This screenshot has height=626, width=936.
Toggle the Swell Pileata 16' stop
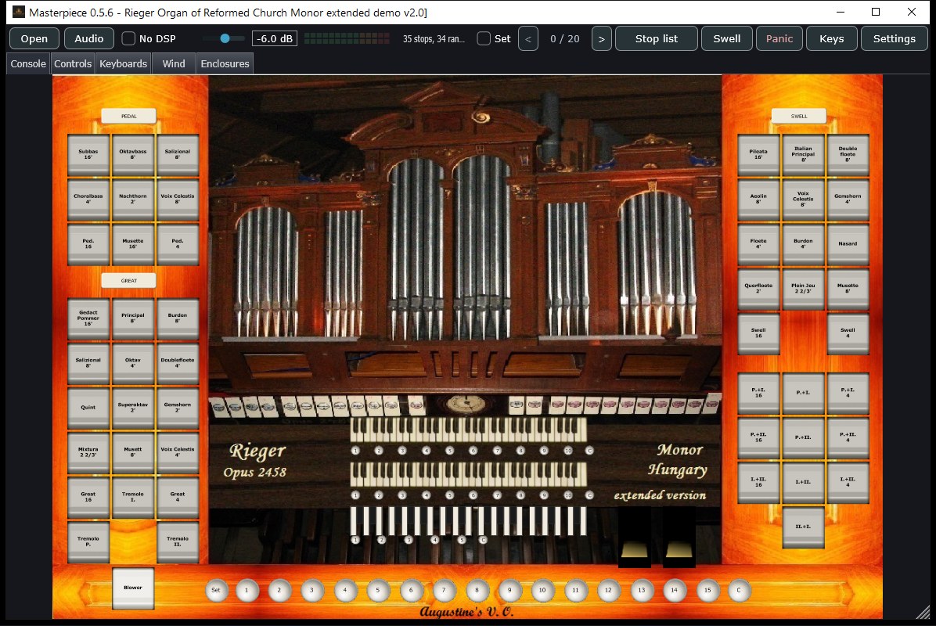(x=758, y=155)
